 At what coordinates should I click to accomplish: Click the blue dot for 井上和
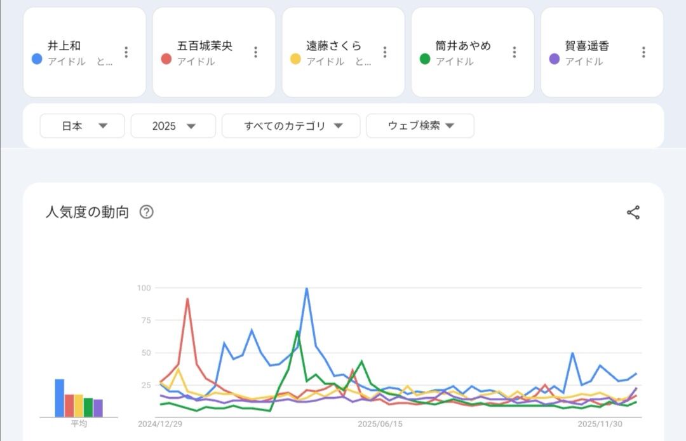click(37, 59)
